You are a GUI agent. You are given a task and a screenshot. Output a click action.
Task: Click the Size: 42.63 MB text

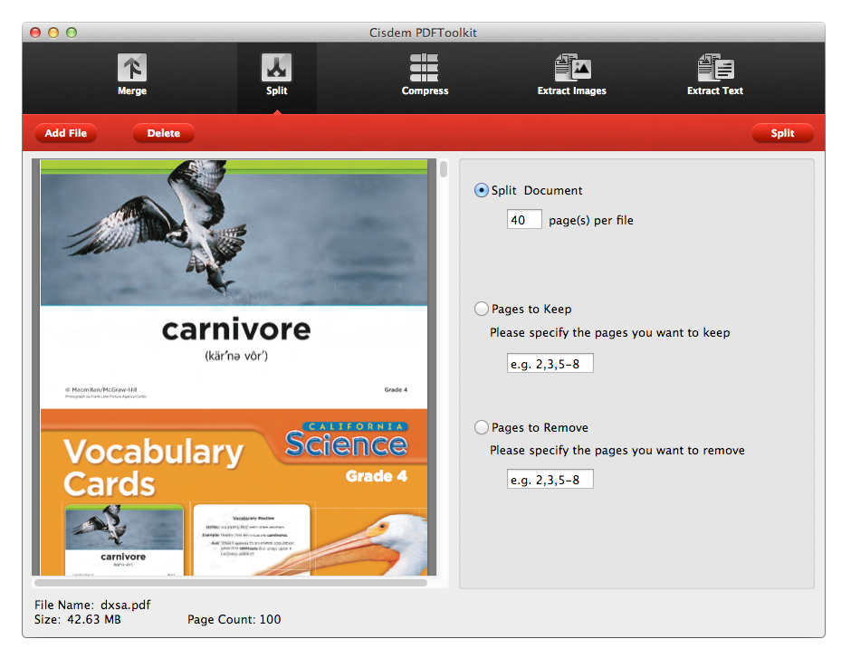pos(78,619)
